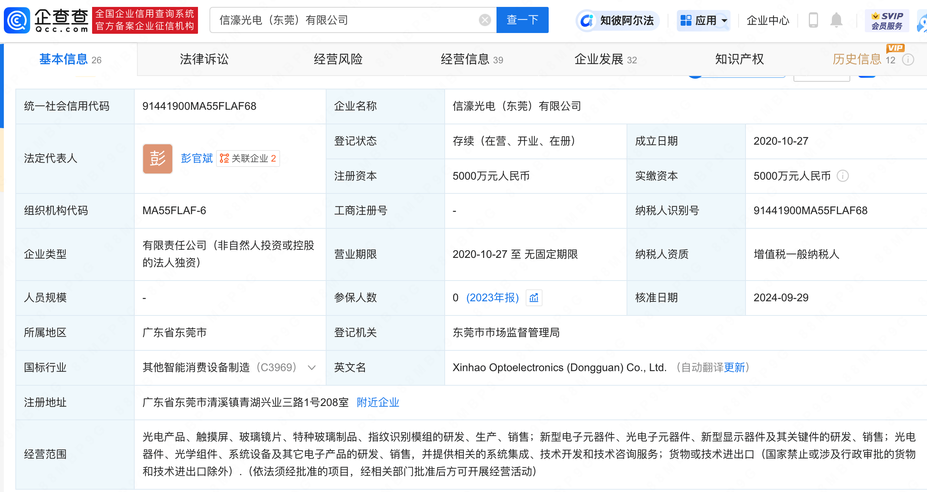The image size is (927, 492).
Task: Open 附近企业 link
Action: point(378,403)
